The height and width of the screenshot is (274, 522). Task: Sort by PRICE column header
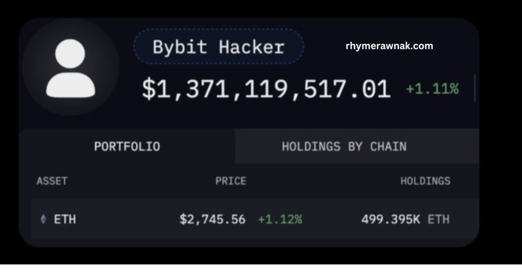pos(230,181)
